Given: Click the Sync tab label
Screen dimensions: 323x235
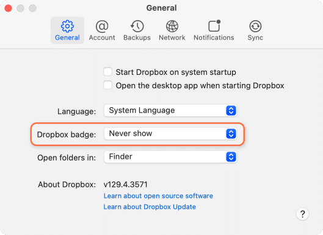Looking at the screenshot, I should (255, 38).
